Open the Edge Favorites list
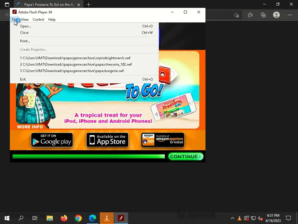 tap(250, 15)
